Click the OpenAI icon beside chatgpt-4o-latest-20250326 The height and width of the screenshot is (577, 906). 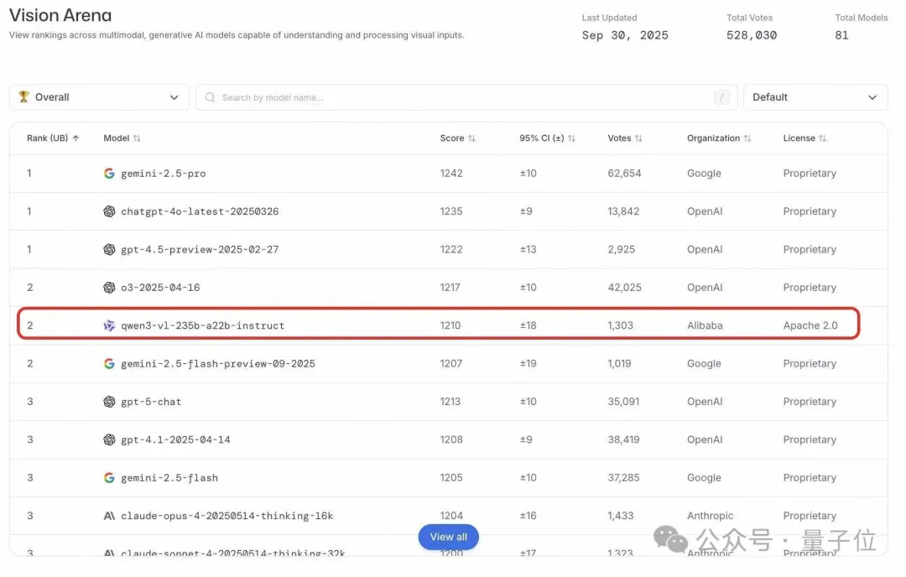click(x=109, y=211)
